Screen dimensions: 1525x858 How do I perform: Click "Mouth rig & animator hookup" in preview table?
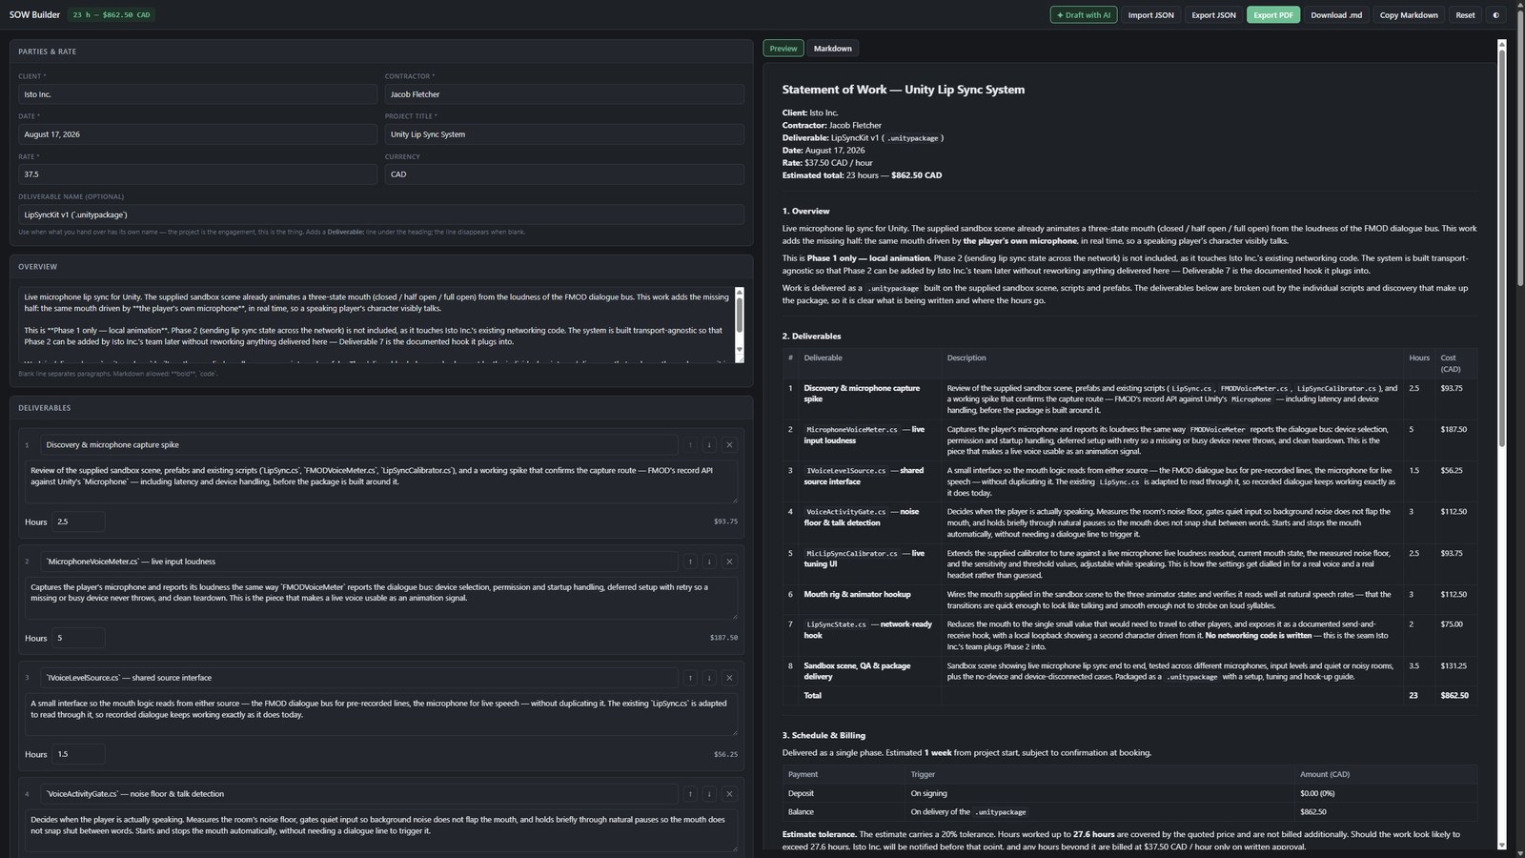coord(857,594)
